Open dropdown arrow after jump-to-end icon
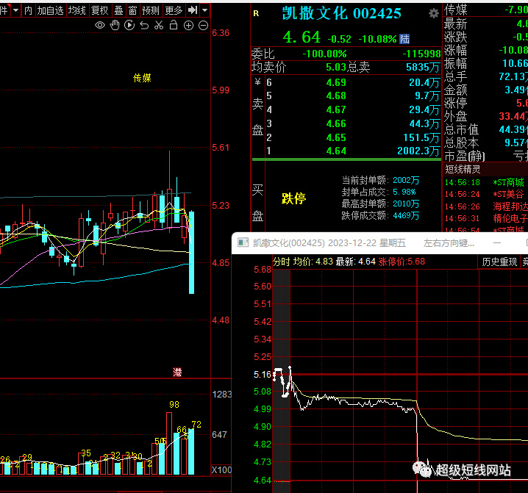528x493 pixels. click(x=204, y=10)
